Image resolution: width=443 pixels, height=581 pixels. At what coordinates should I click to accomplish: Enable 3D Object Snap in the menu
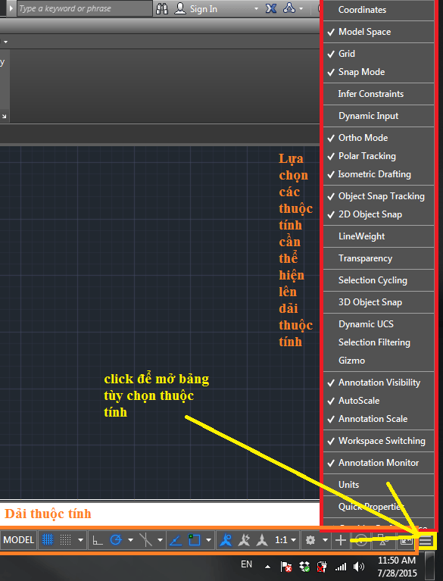point(379,302)
